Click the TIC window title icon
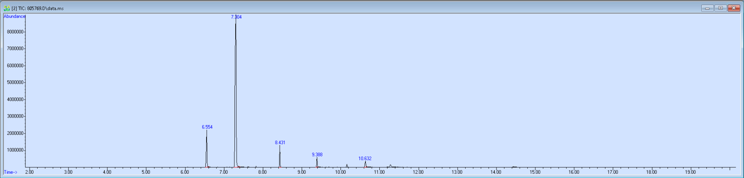744x178 pixels. point(6,8)
